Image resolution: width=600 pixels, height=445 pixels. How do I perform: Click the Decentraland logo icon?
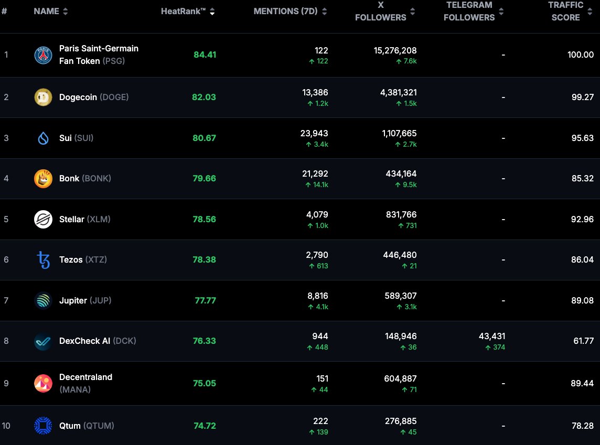pyautogui.click(x=43, y=384)
